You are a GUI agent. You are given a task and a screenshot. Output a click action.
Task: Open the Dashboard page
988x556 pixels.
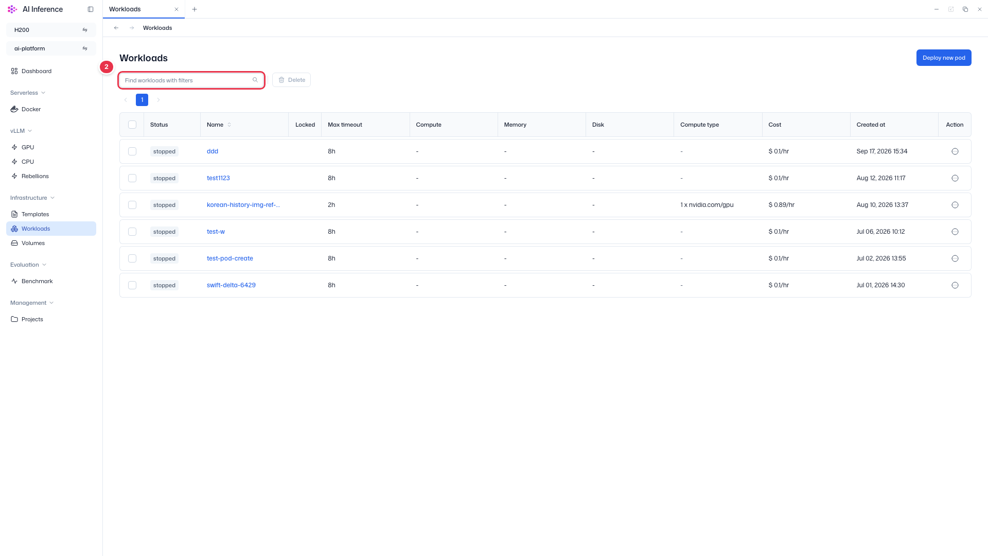tap(51, 71)
